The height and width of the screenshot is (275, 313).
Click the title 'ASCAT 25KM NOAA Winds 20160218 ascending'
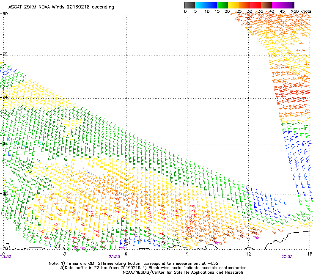point(61,7)
